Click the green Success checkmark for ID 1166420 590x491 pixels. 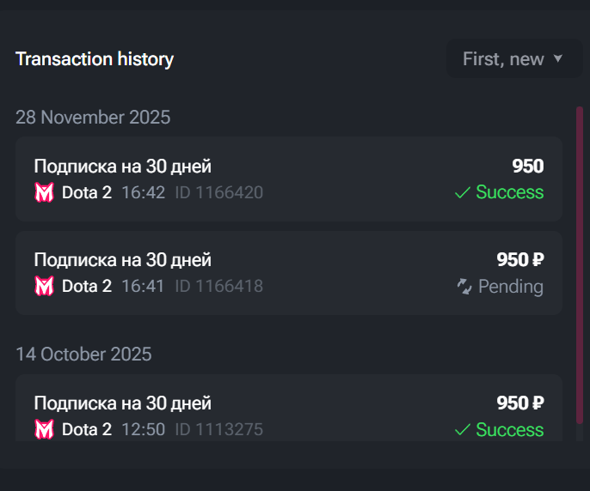click(x=463, y=193)
